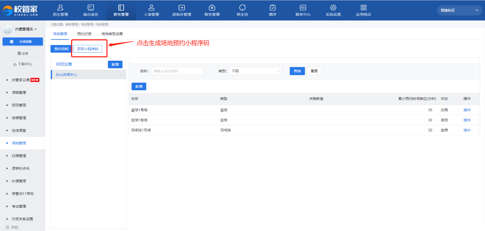Open the 进销存管理 icon
The width and height of the screenshot is (485, 231).
181,8
